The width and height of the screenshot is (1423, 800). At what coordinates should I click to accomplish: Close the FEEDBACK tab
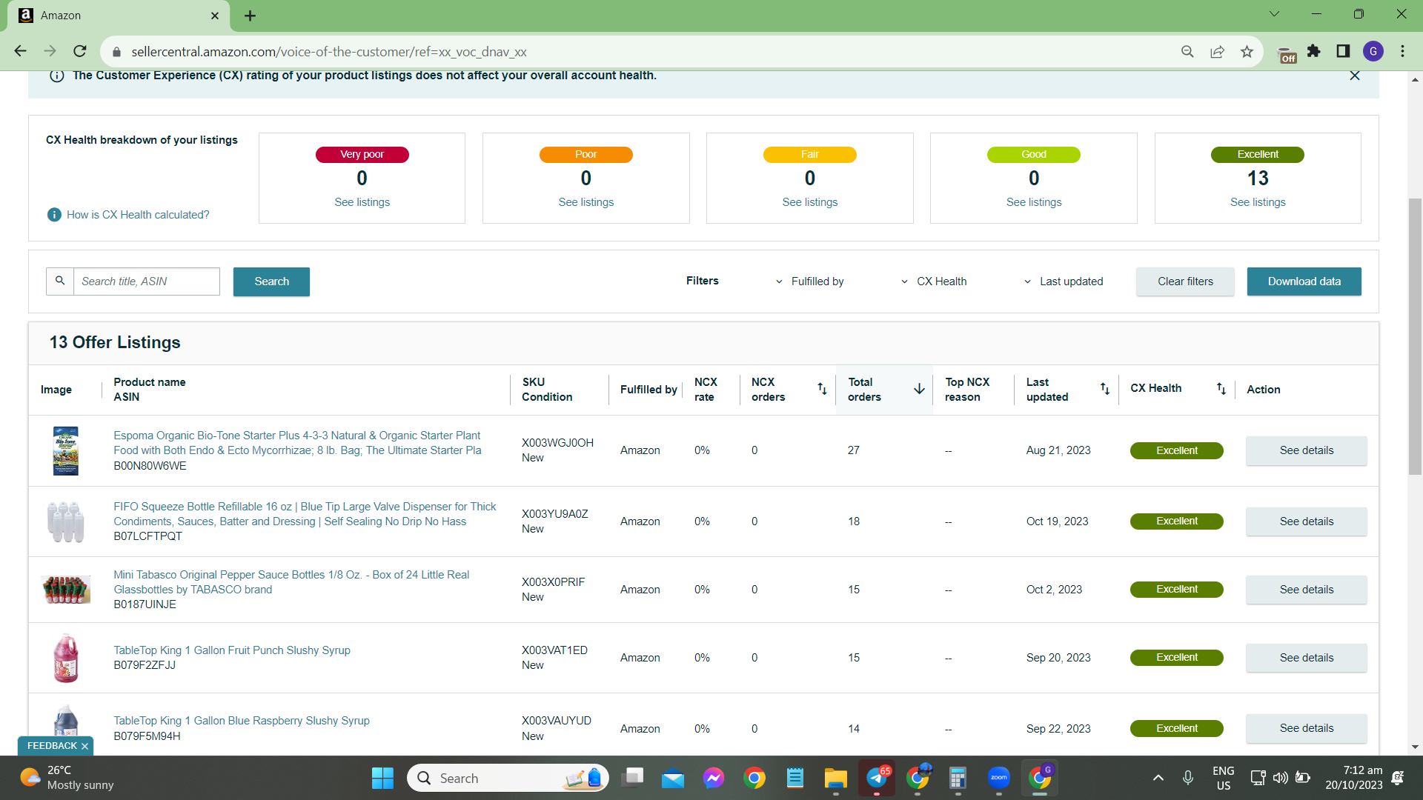tap(84, 746)
